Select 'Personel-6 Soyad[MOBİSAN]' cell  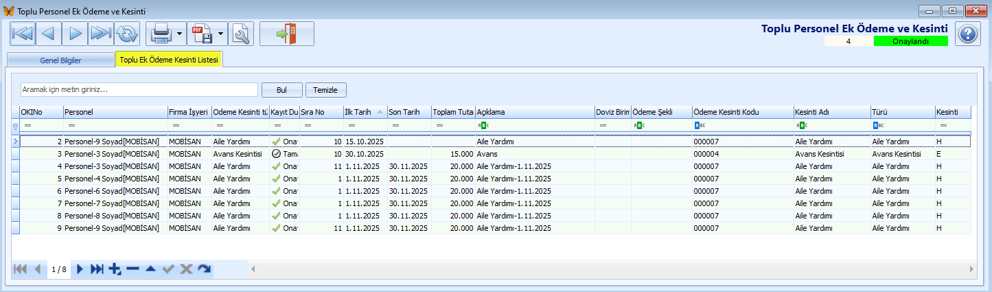click(x=115, y=191)
